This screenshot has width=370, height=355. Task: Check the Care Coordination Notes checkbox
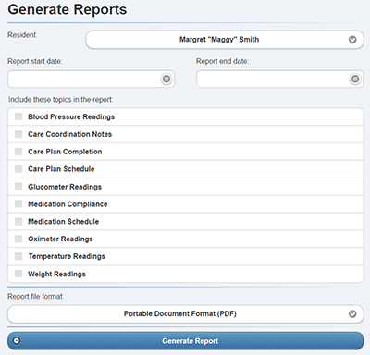18,134
